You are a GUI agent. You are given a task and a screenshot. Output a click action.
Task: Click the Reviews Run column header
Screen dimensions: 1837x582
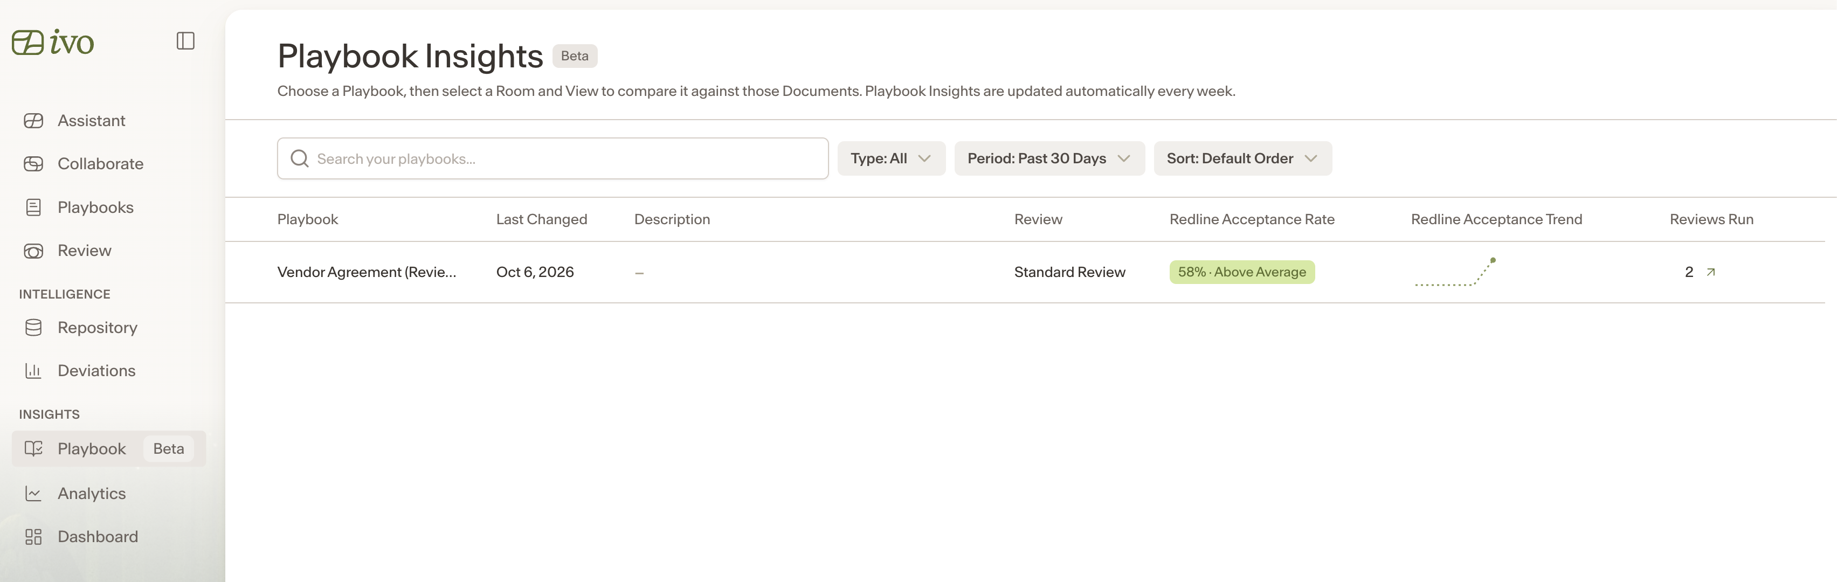[x=1711, y=219]
